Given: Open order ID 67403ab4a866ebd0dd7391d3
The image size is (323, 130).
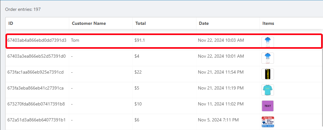Looking at the screenshot, I should click(37, 40).
